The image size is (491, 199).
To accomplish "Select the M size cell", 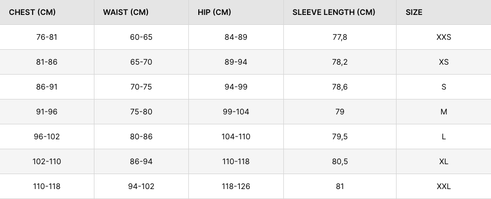I will 444,112.
